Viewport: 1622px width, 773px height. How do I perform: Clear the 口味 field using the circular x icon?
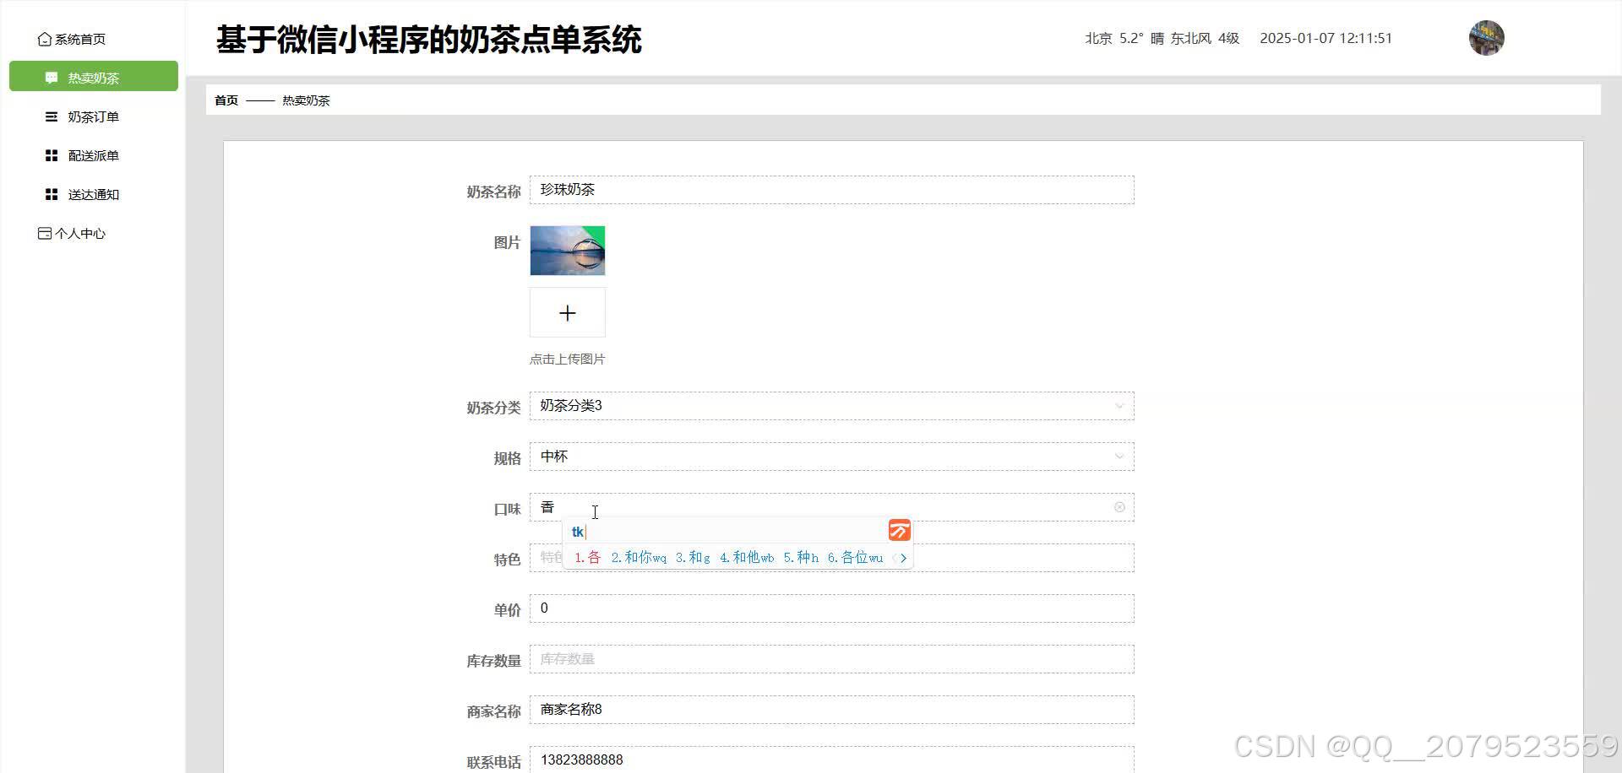[1119, 506]
